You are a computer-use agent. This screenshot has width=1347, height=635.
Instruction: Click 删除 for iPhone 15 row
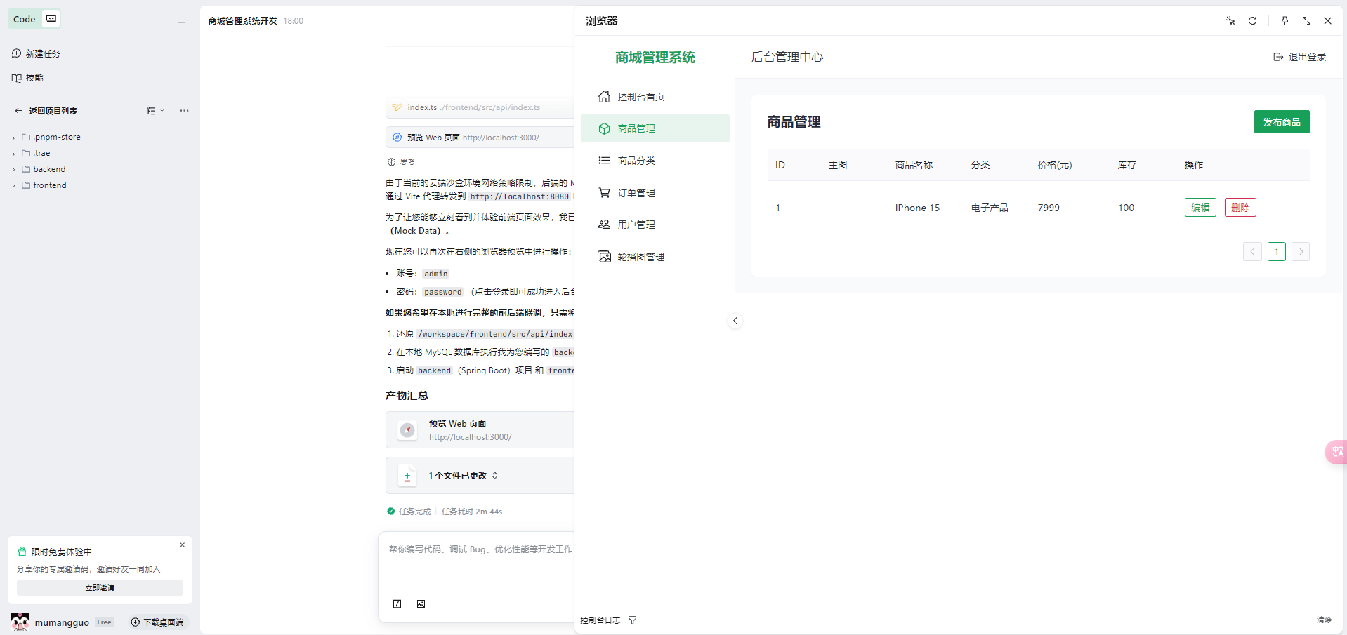coord(1240,208)
